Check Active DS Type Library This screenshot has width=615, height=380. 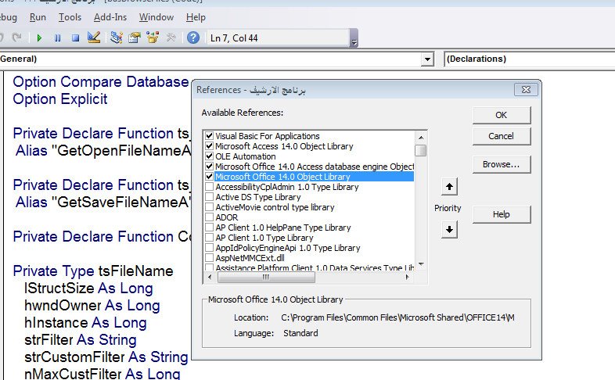208,197
